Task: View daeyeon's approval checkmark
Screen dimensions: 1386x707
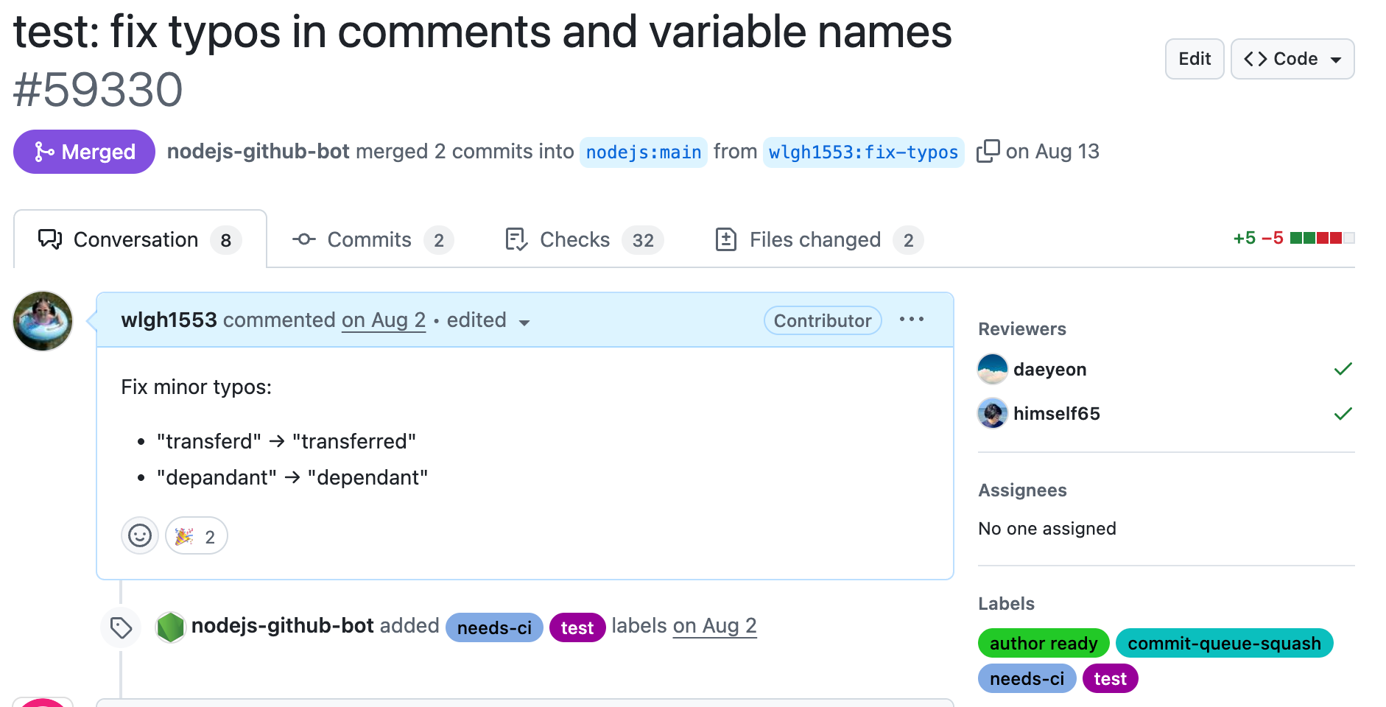Action: tap(1343, 369)
